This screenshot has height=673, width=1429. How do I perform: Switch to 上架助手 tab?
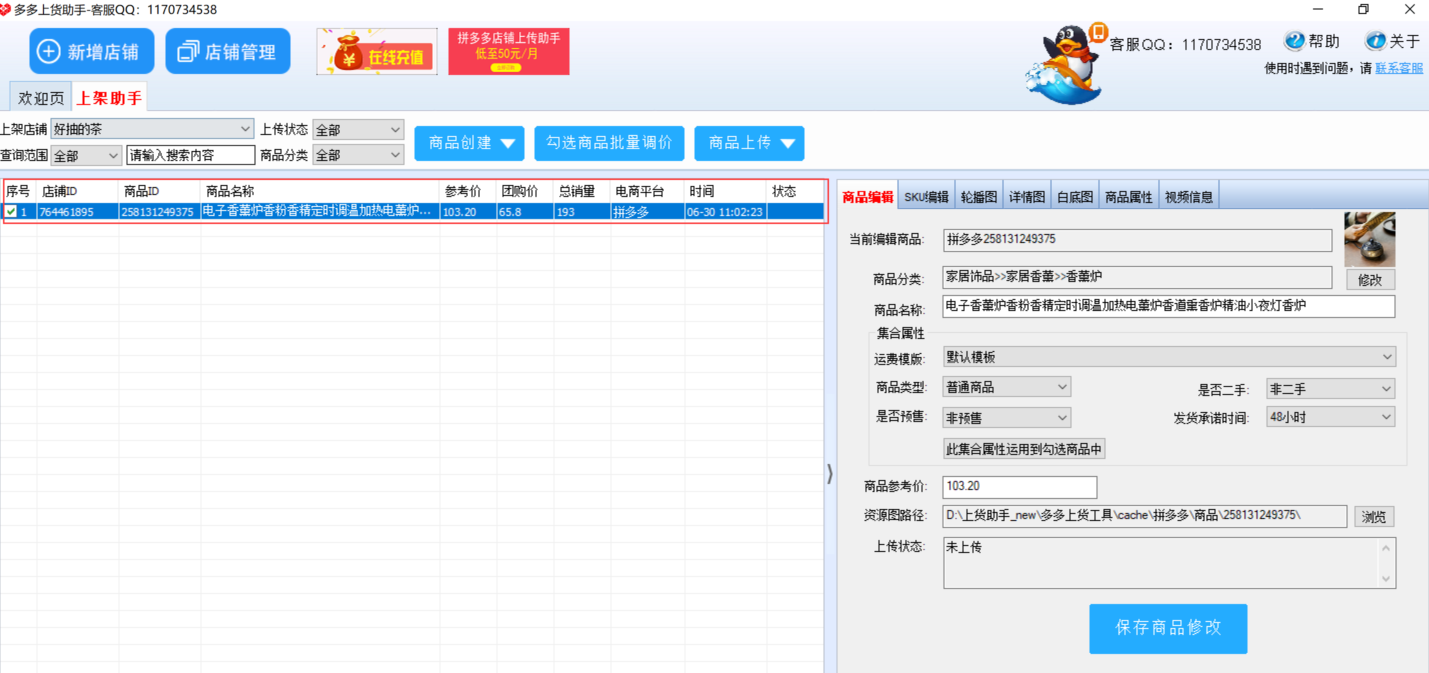[108, 98]
